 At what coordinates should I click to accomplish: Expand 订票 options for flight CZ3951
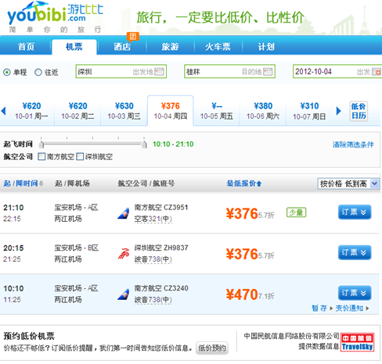click(355, 212)
